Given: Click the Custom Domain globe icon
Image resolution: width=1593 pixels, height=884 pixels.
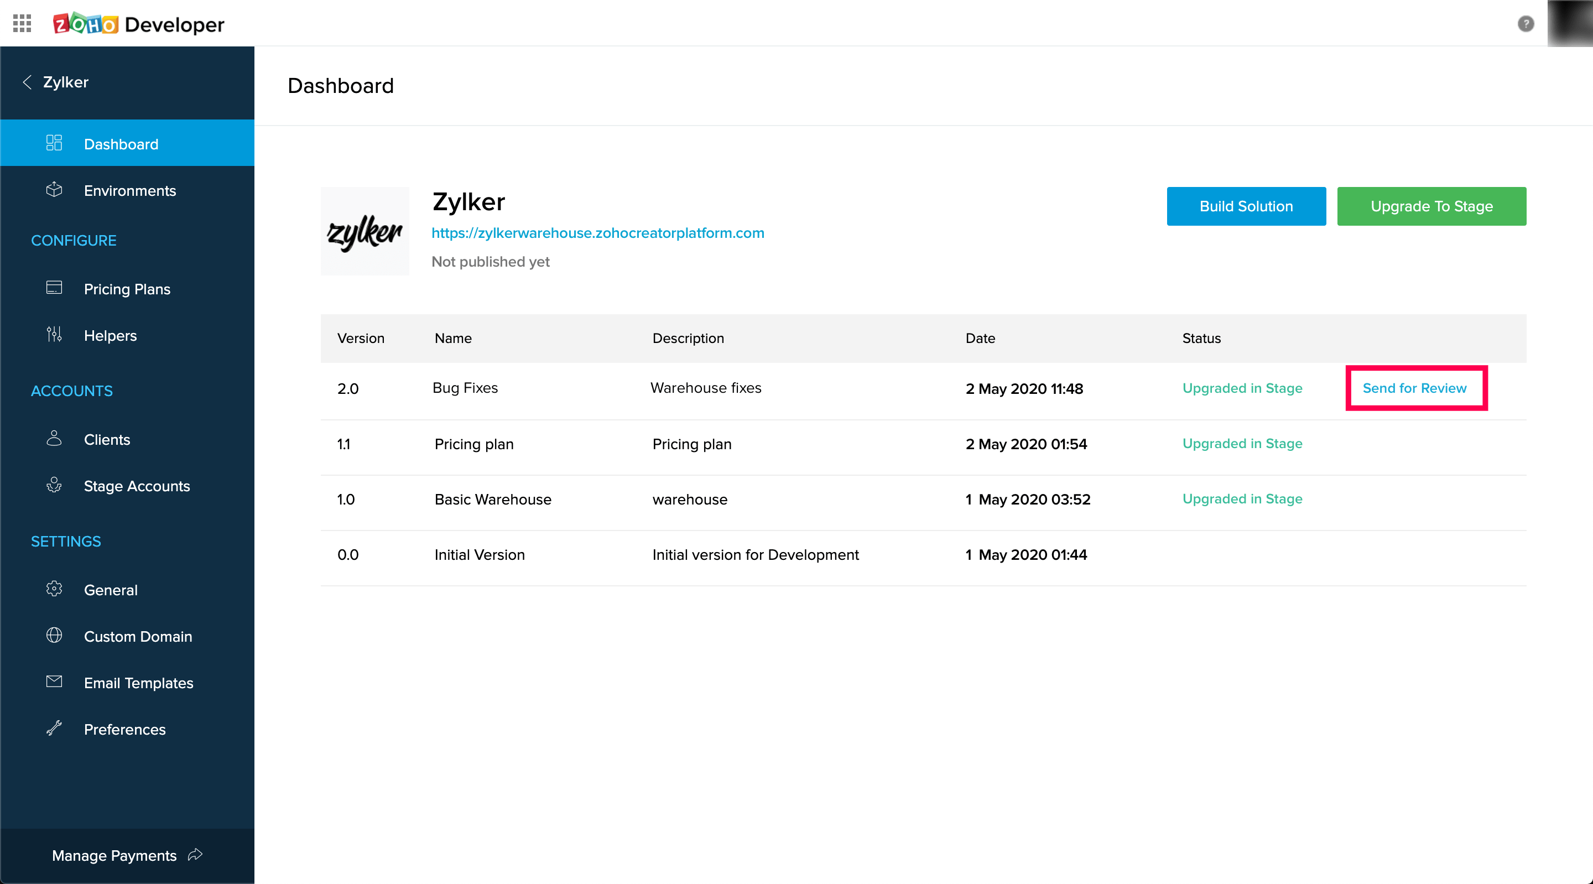Looking at the screenshot, I should coord(54,635).
